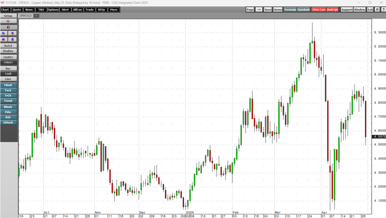Open the Page selector
Viewport: 386px width, 218px height.
click(x=250, y=9)
